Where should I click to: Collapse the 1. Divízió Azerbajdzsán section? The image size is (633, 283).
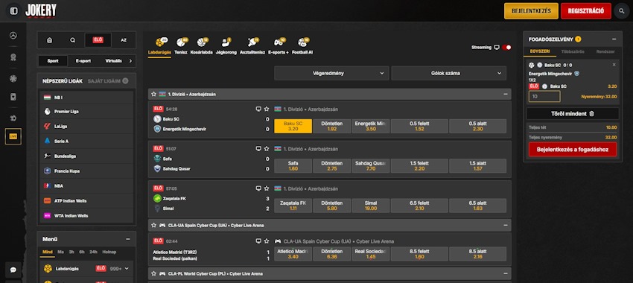click(506, 94)
